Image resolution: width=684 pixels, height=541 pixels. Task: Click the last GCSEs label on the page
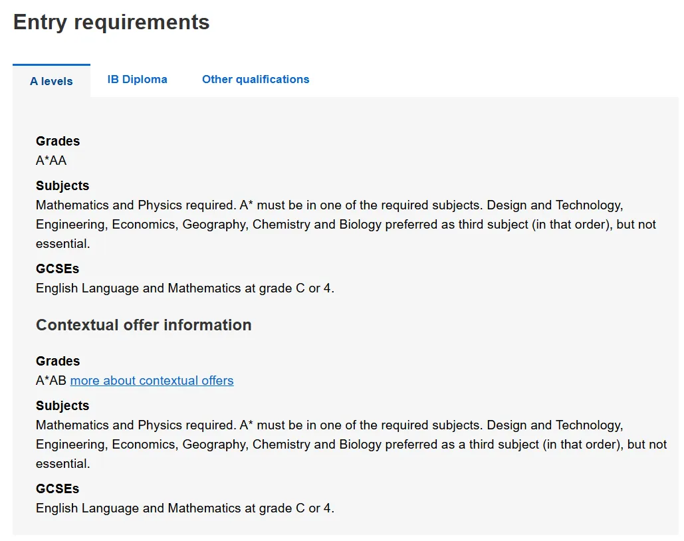coord(57,488)
